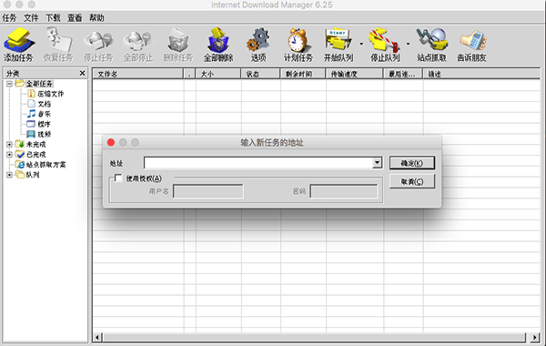Screen dimensions: 546x346
Task: Open the 下载 menu
Action: point(53,18)
